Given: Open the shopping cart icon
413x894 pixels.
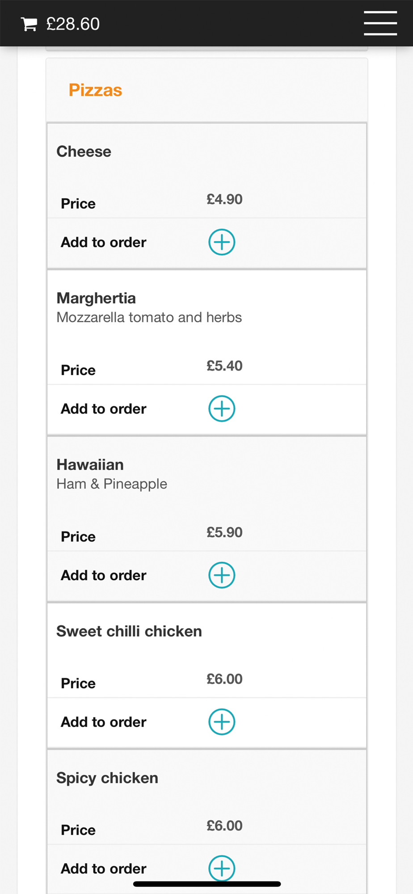Looking at the screenshot, I should [29, 24].
